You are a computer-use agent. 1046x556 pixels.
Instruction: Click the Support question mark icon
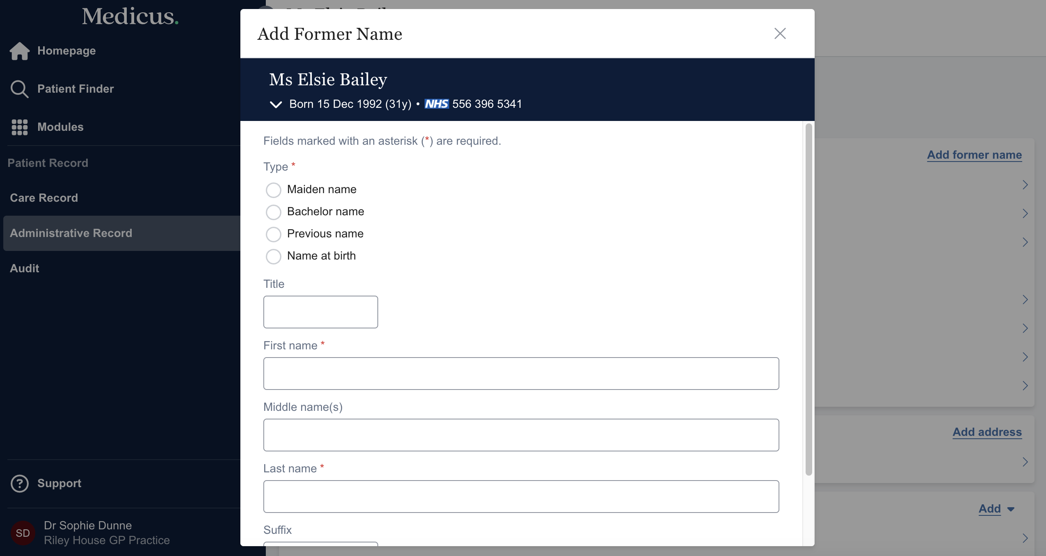[19, 483]
